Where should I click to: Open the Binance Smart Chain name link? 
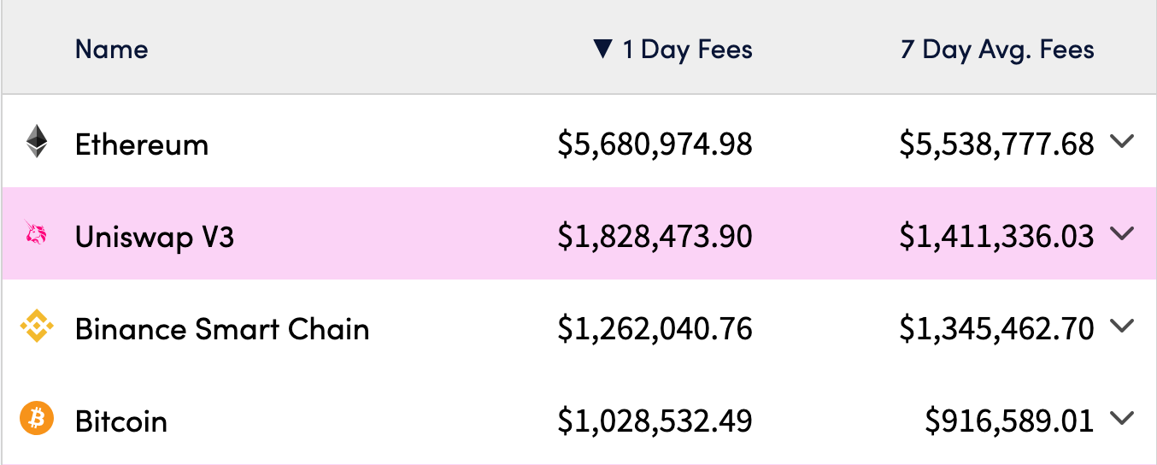pyautogui.click(x=222, y=329)
